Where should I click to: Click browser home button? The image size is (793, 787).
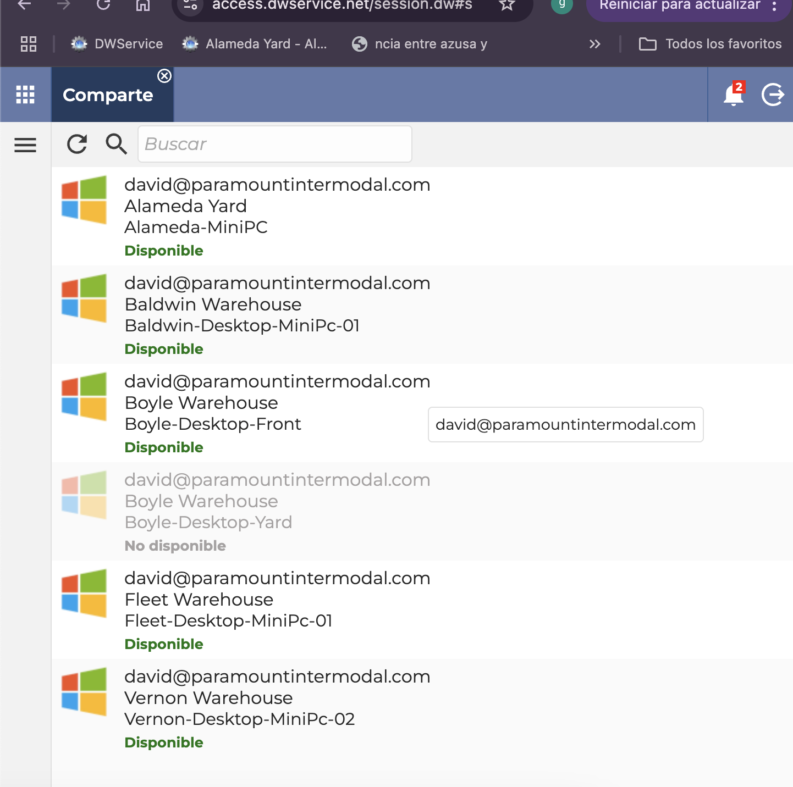(x=143, y=5)
